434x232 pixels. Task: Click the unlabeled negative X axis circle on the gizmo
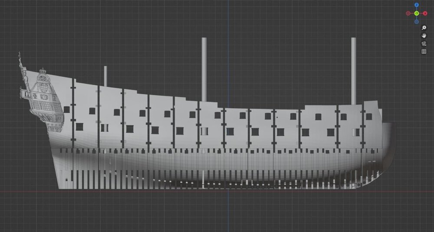point(408,13)
